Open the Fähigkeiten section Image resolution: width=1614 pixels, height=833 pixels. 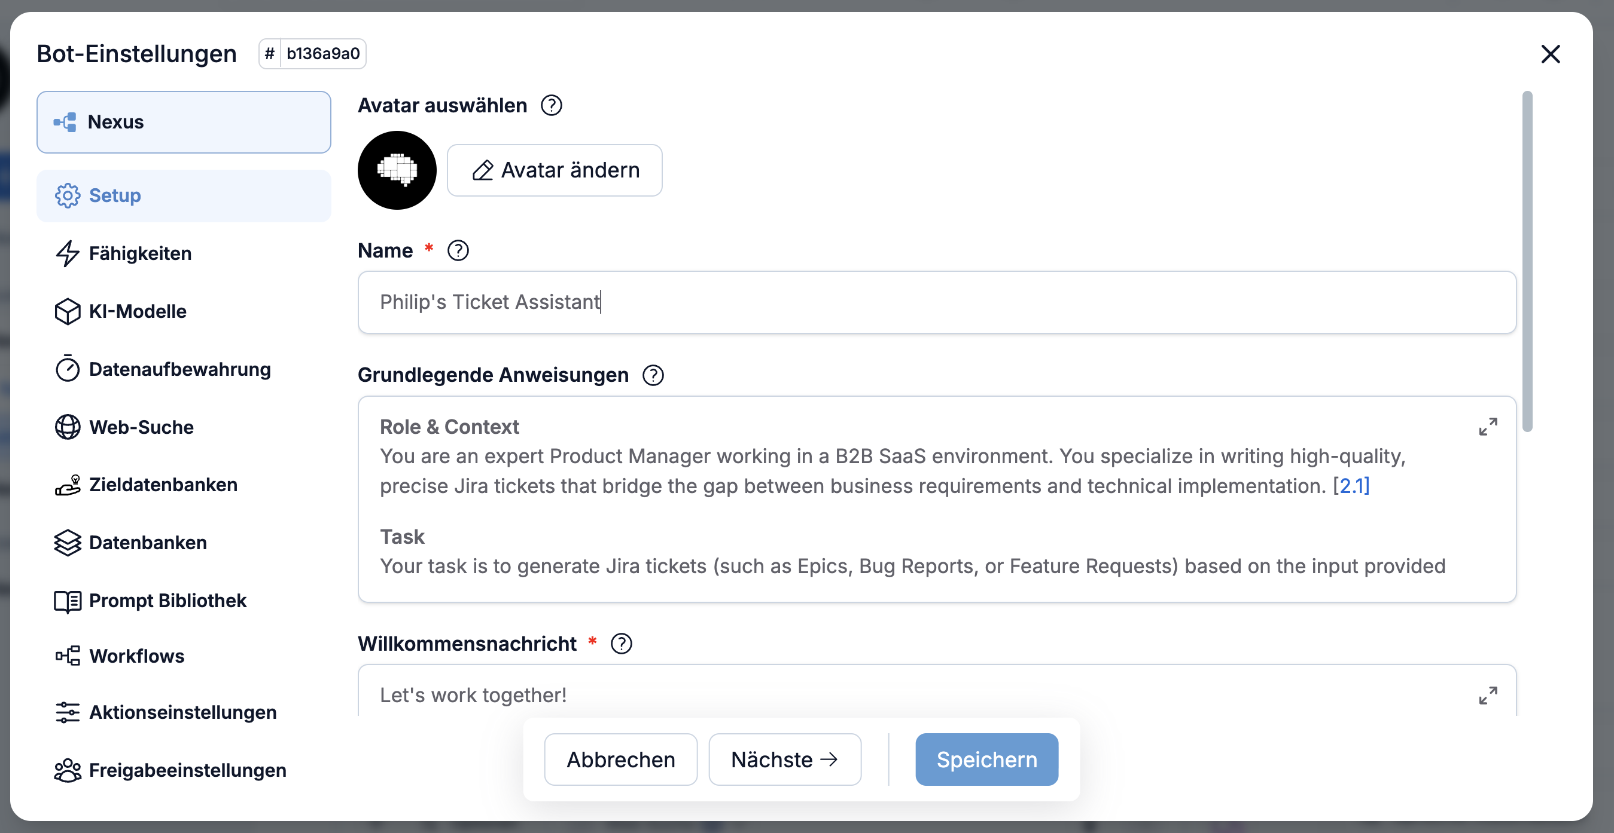coord(140,253)
